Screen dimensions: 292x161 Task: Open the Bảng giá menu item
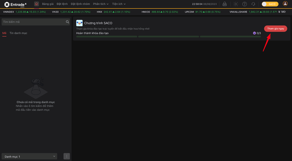click(x=48, y=4)
